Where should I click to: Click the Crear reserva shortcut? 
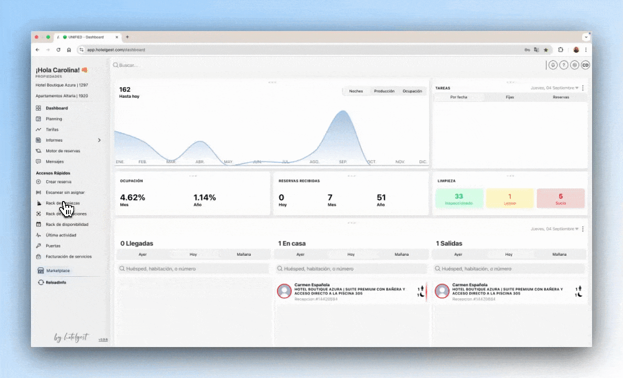pos(58,182)
